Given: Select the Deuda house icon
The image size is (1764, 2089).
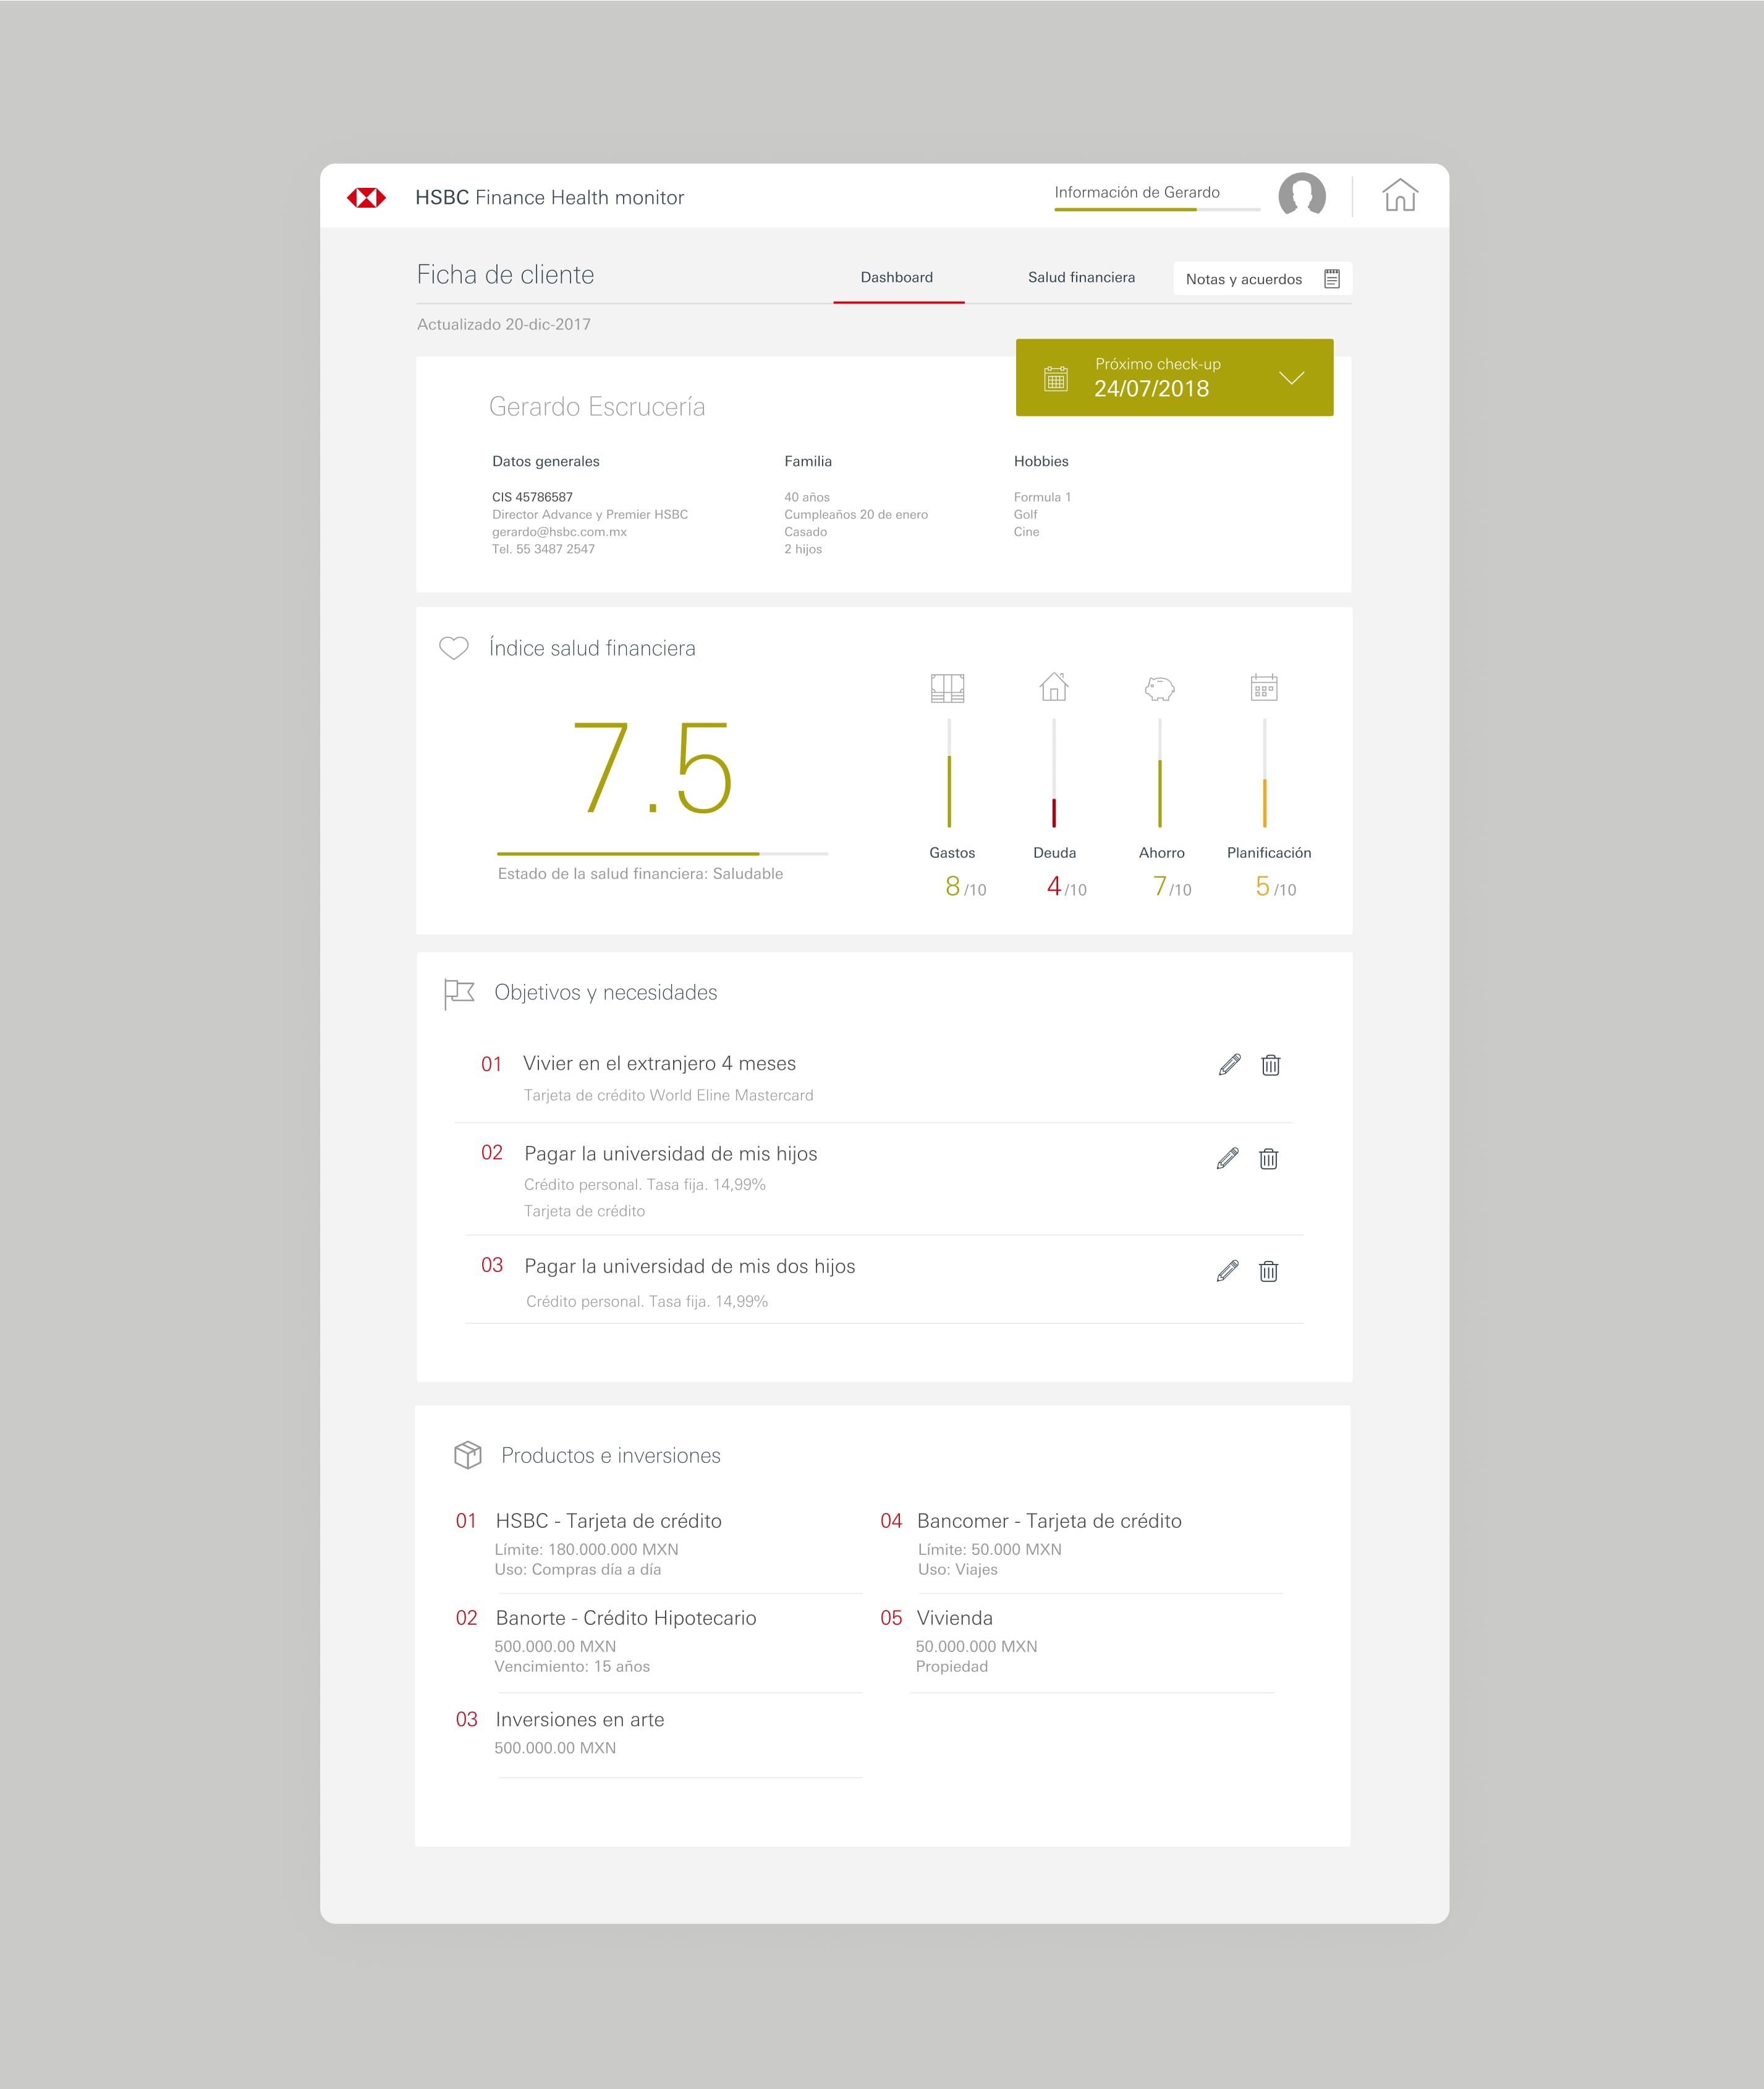Looking at the screenshot, I should pos(1055,688).
